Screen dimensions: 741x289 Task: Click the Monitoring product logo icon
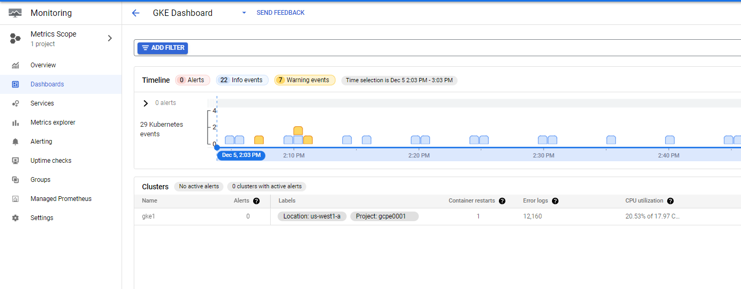point(15,13)
